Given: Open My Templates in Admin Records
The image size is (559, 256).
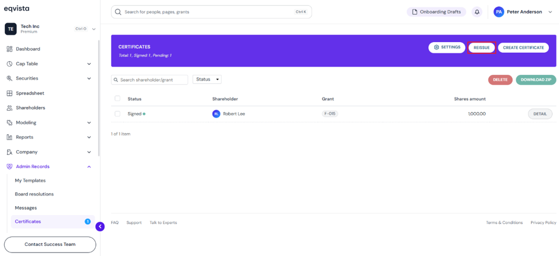Looking at the screenshot, I should (x=30, y=181).
